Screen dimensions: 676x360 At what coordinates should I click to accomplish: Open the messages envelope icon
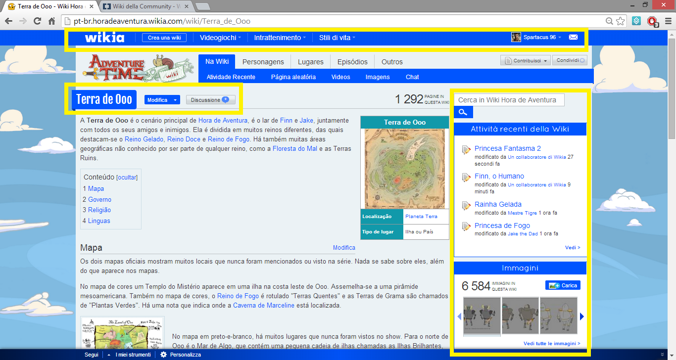click(573, 37)
